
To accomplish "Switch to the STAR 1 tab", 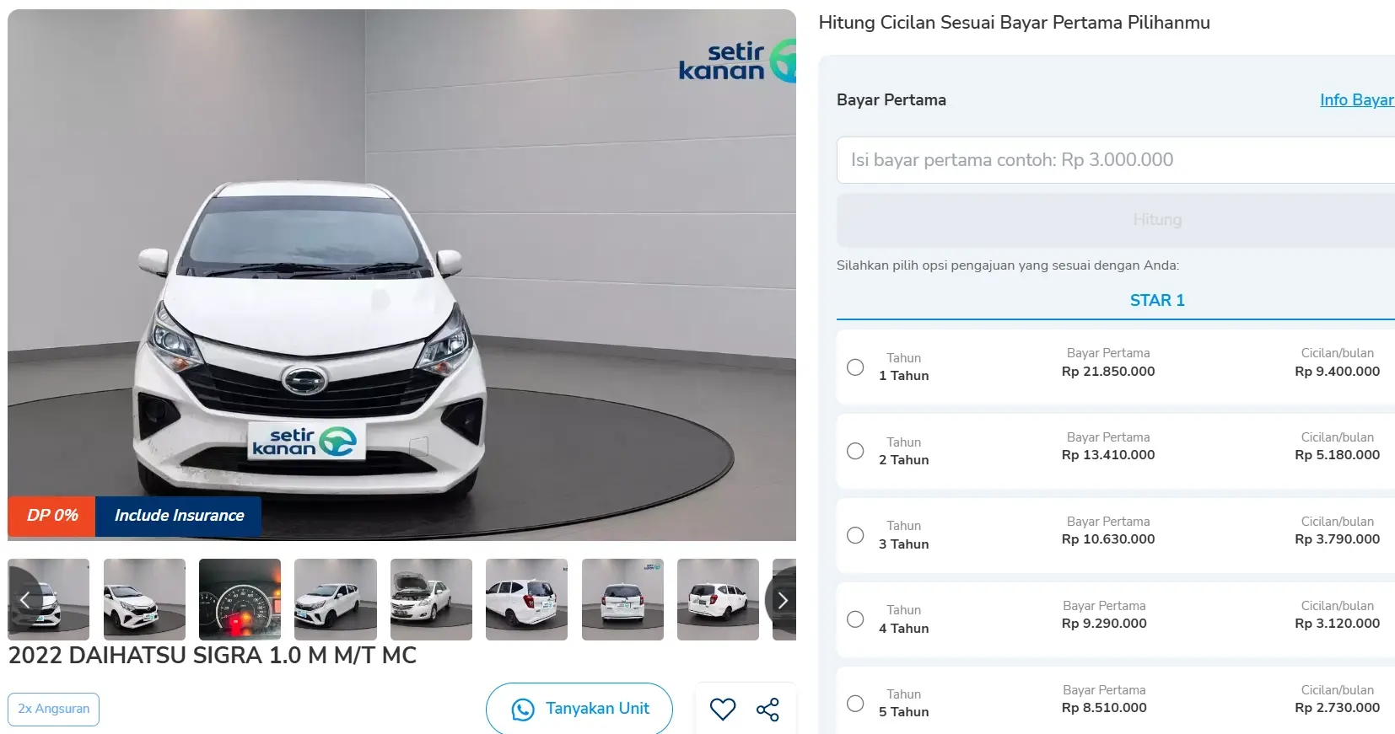I will [x=1156, y=301].
